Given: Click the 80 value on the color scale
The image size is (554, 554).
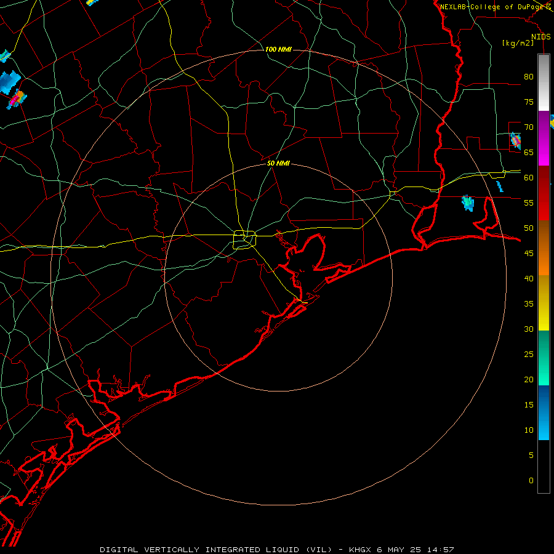Looking at the screenshot, I should click(529, 77).
